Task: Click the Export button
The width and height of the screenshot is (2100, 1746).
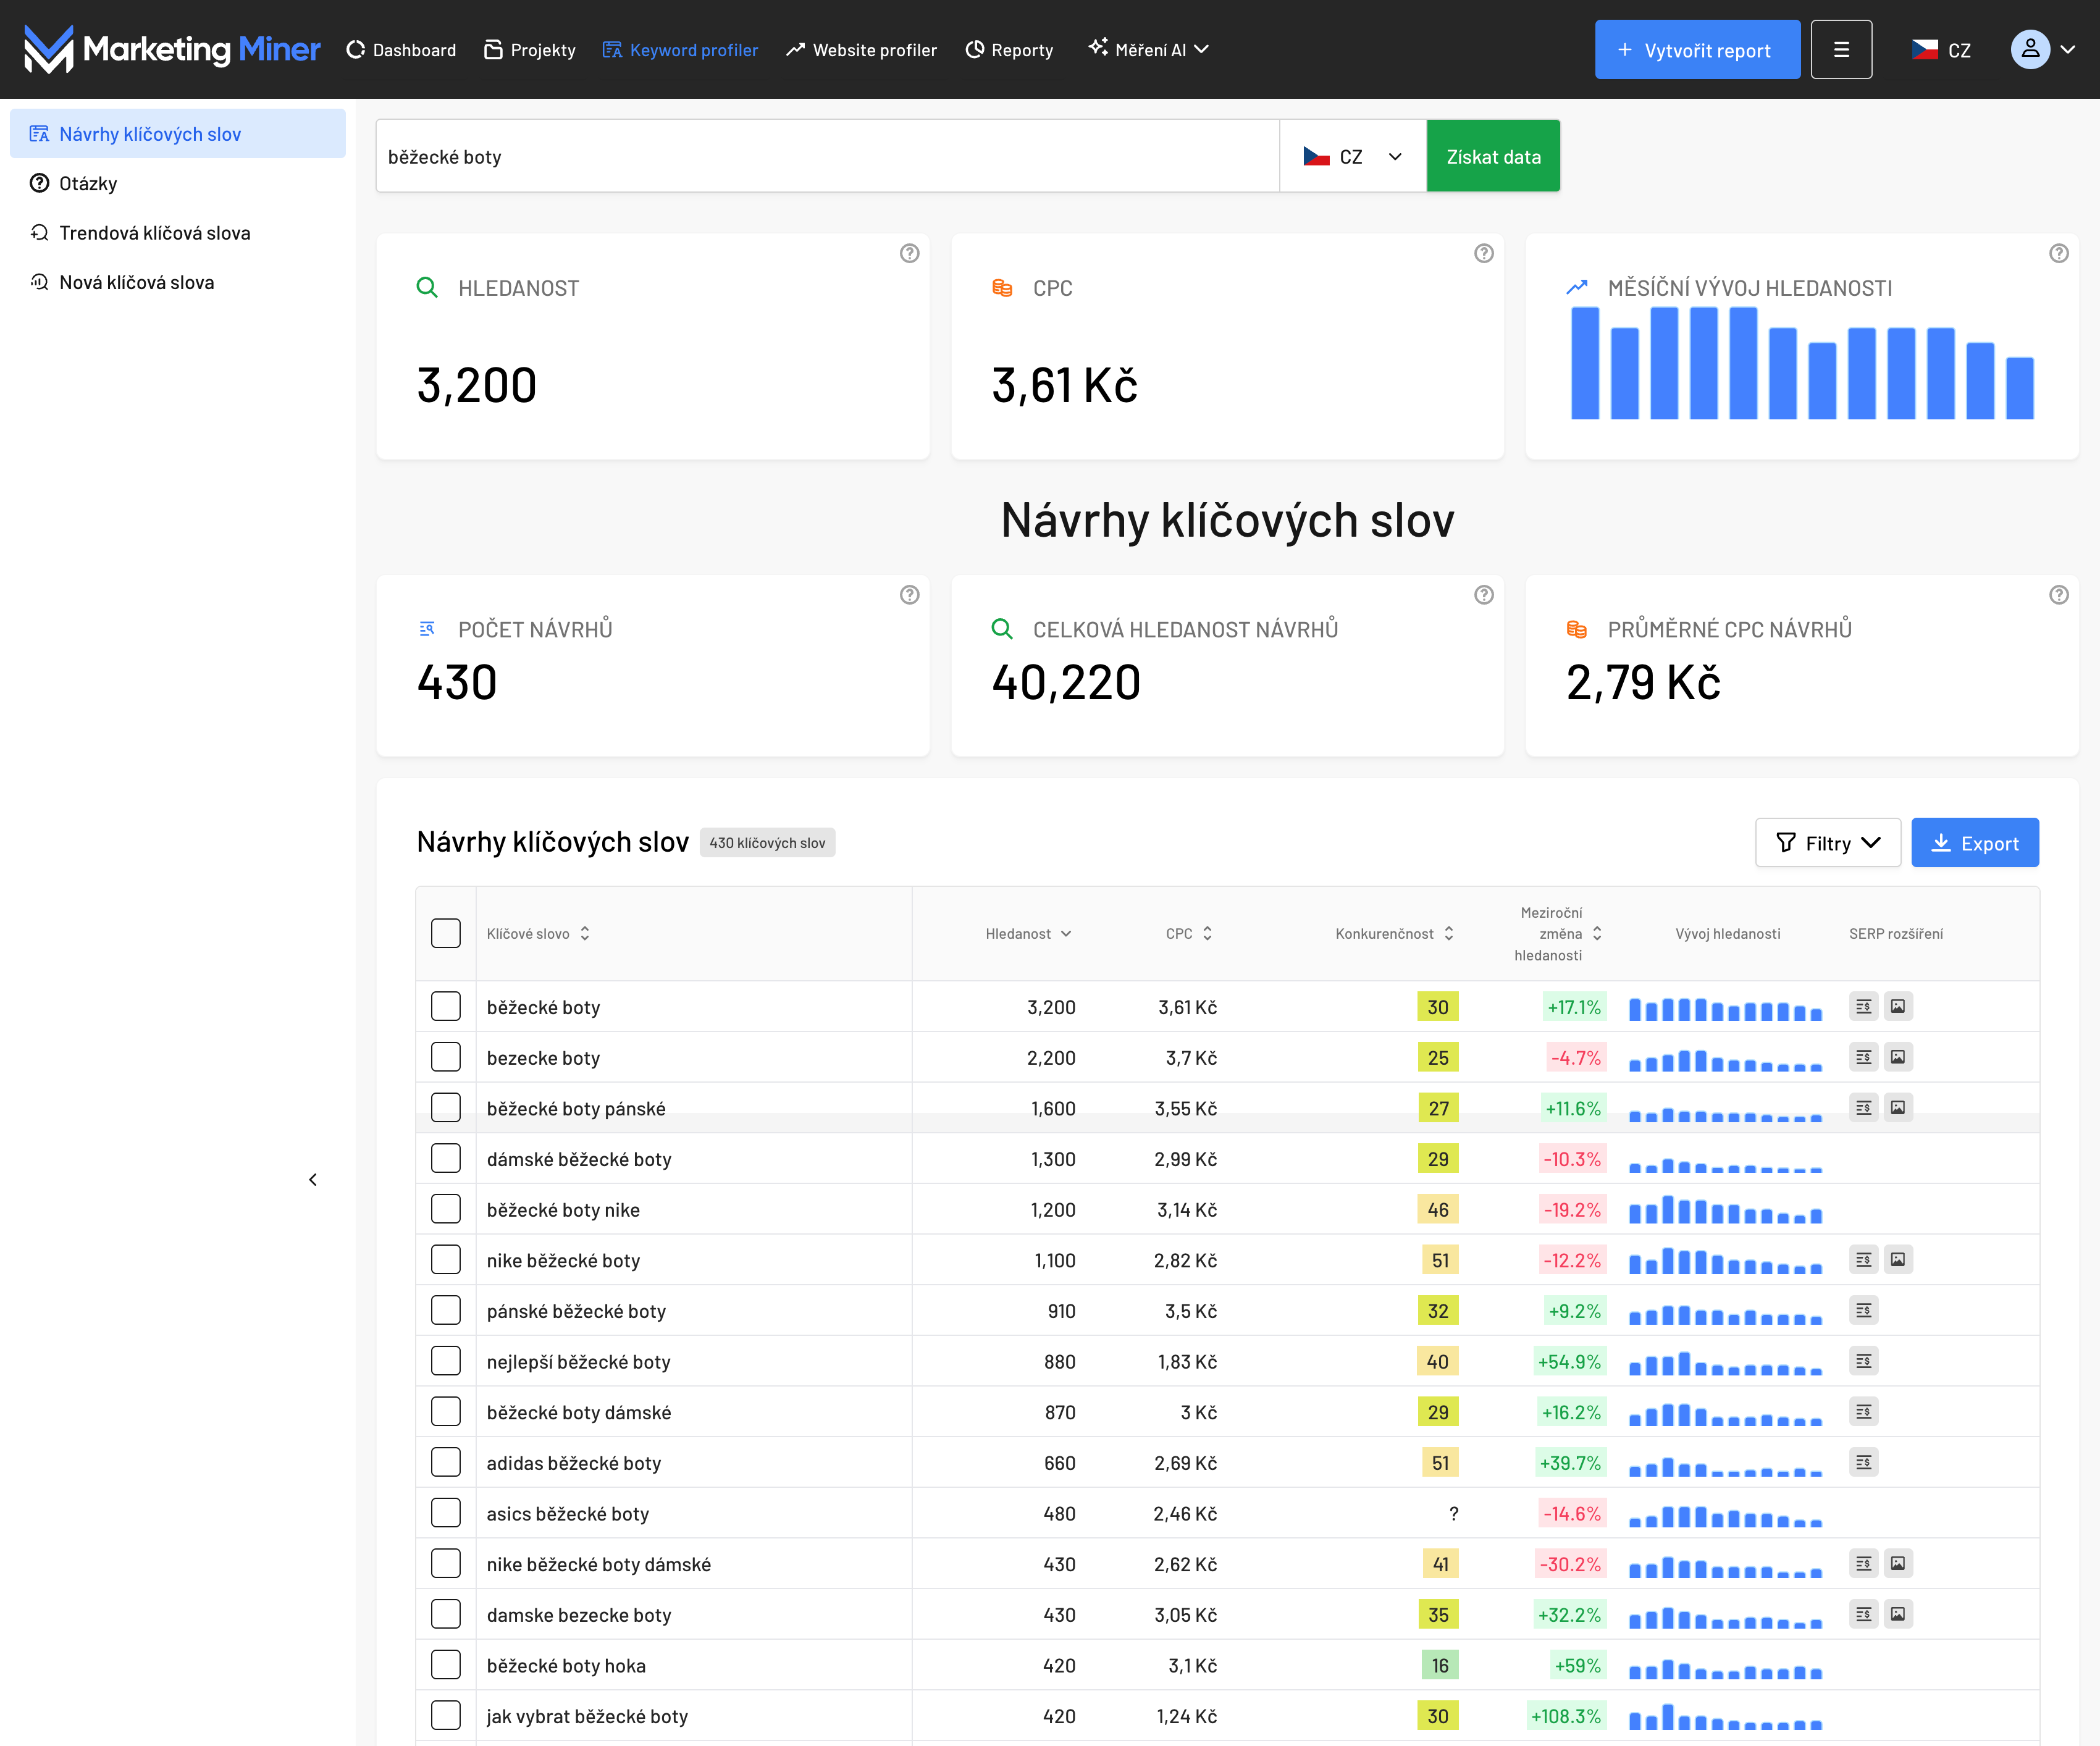Action: [1974, 843]
